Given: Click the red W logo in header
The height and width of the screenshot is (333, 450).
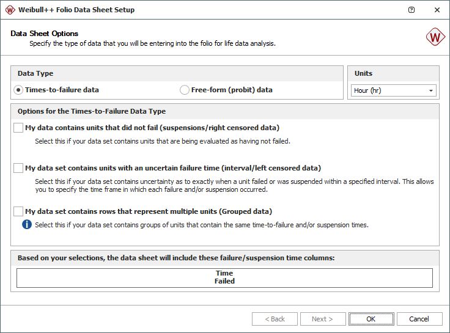Looking at the screenshot, I should pos(435,37).
